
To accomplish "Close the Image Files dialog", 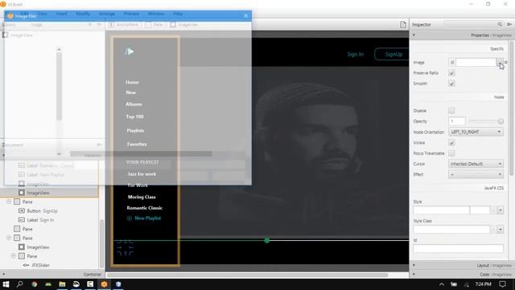I will pyautogui.click(x=246, y=16).
